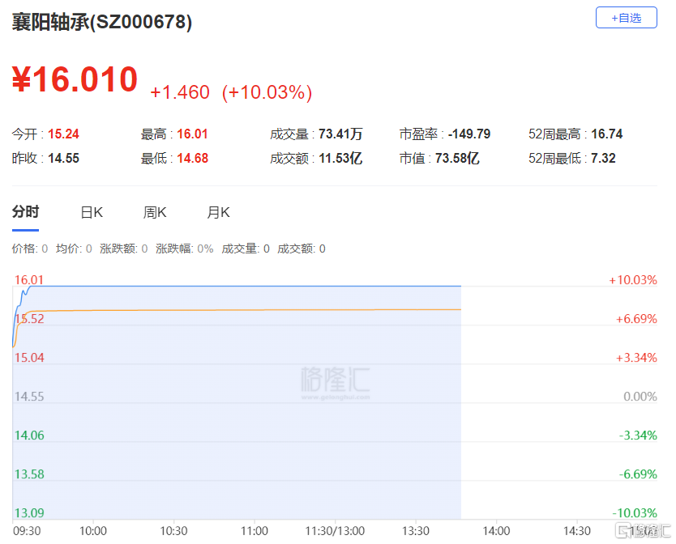
Task: Click 昨收 value 14.55
Action: point(63,158)
